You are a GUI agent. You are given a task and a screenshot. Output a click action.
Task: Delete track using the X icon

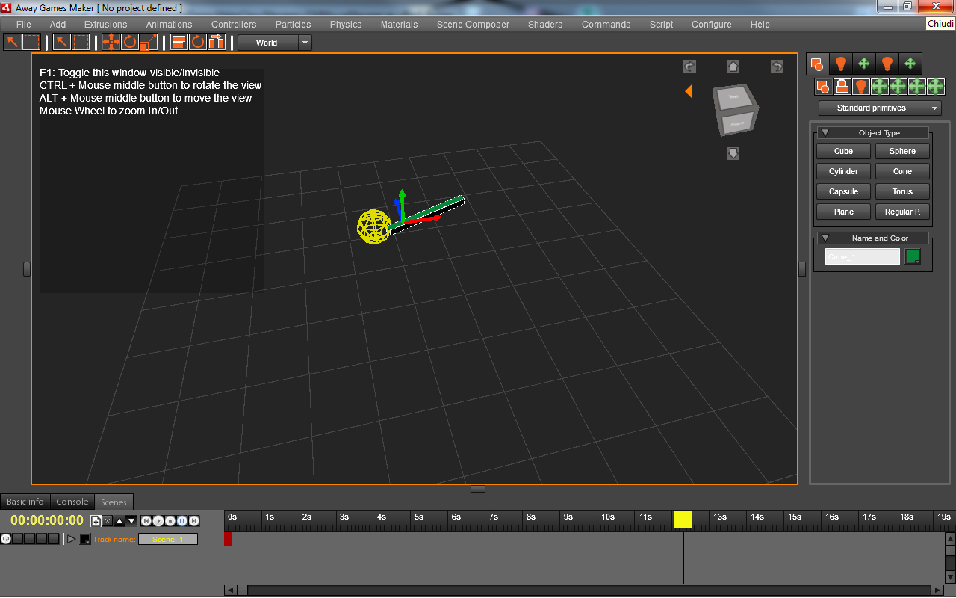coord(108,520)
